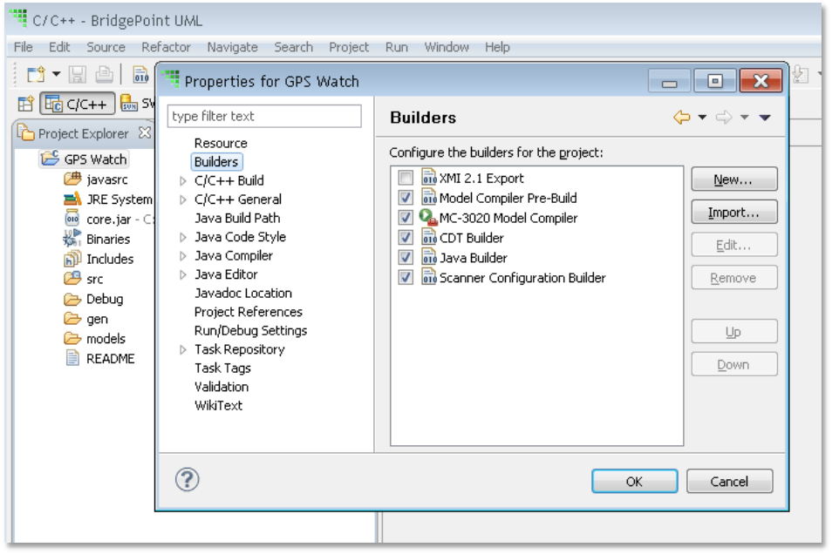Select Javadoc Location entry

coord(243,294)
